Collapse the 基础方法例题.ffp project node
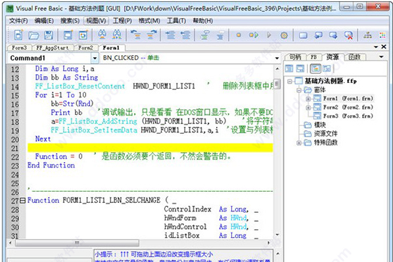Viewport: 393px width, 262px height. click(x=290, y=81)
